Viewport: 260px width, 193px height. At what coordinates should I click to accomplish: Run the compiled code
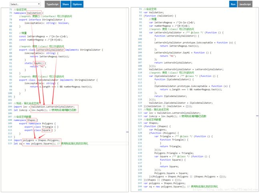click(x=233, y=4)
